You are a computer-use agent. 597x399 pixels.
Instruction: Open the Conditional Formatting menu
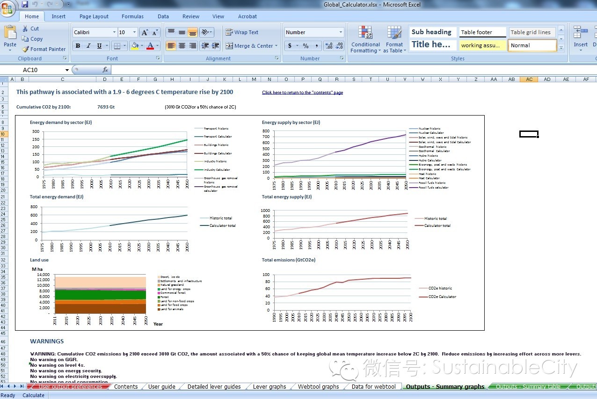365,39
